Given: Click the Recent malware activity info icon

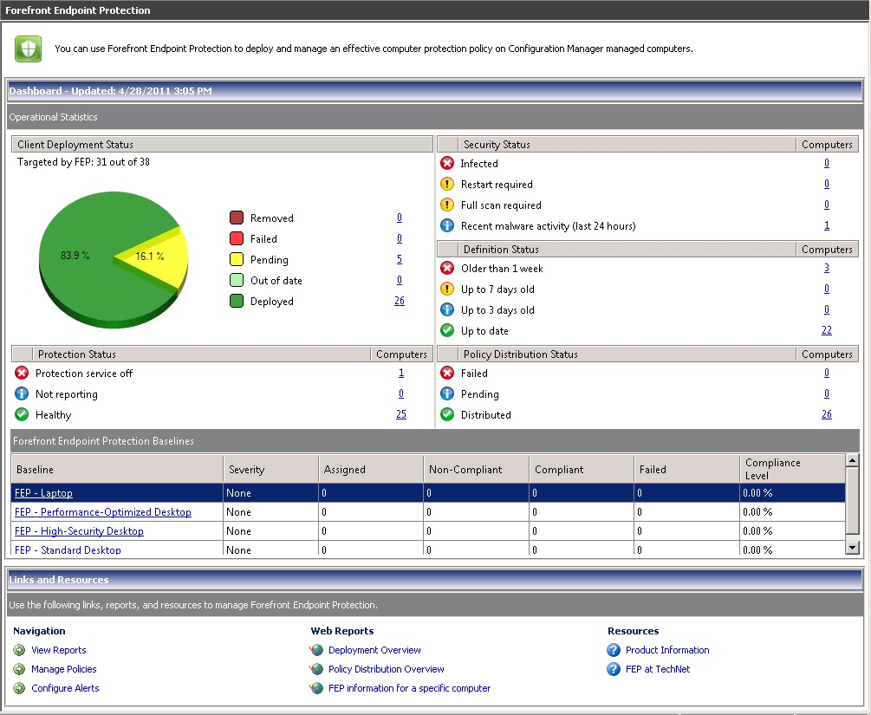Looking at the screenshot, I should [x=447, y=225].
